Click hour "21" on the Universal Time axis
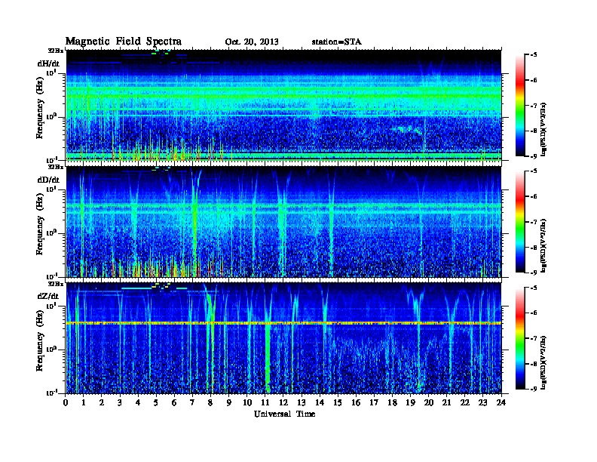The image size is (597, 462). [446, 402]
